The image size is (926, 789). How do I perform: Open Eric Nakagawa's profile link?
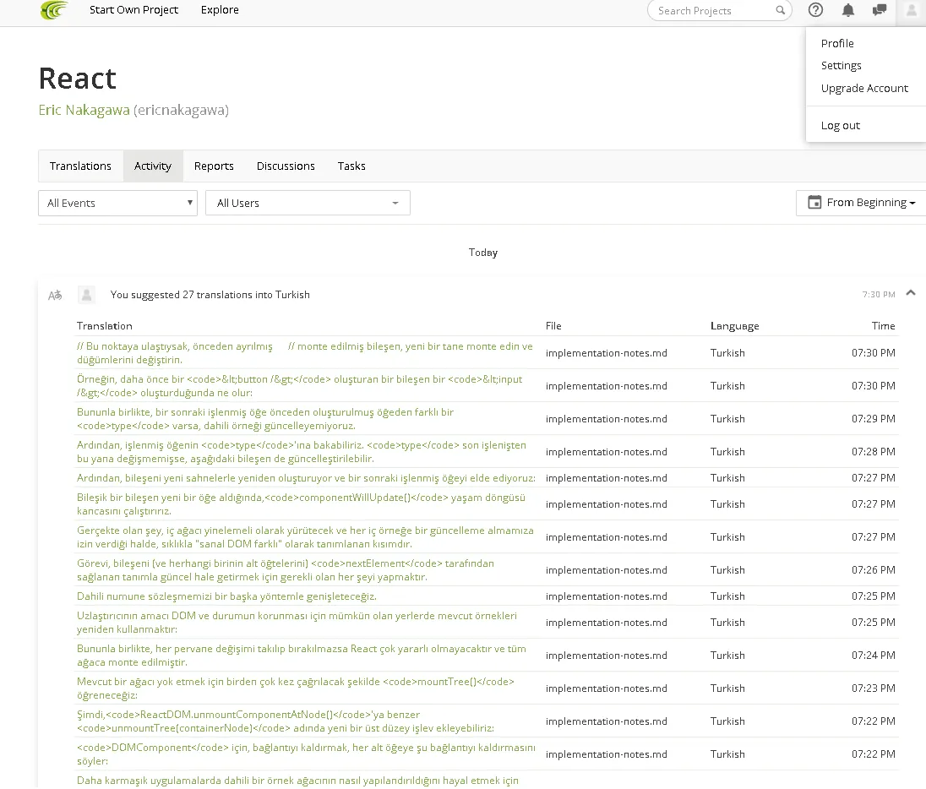coord(84,111)
